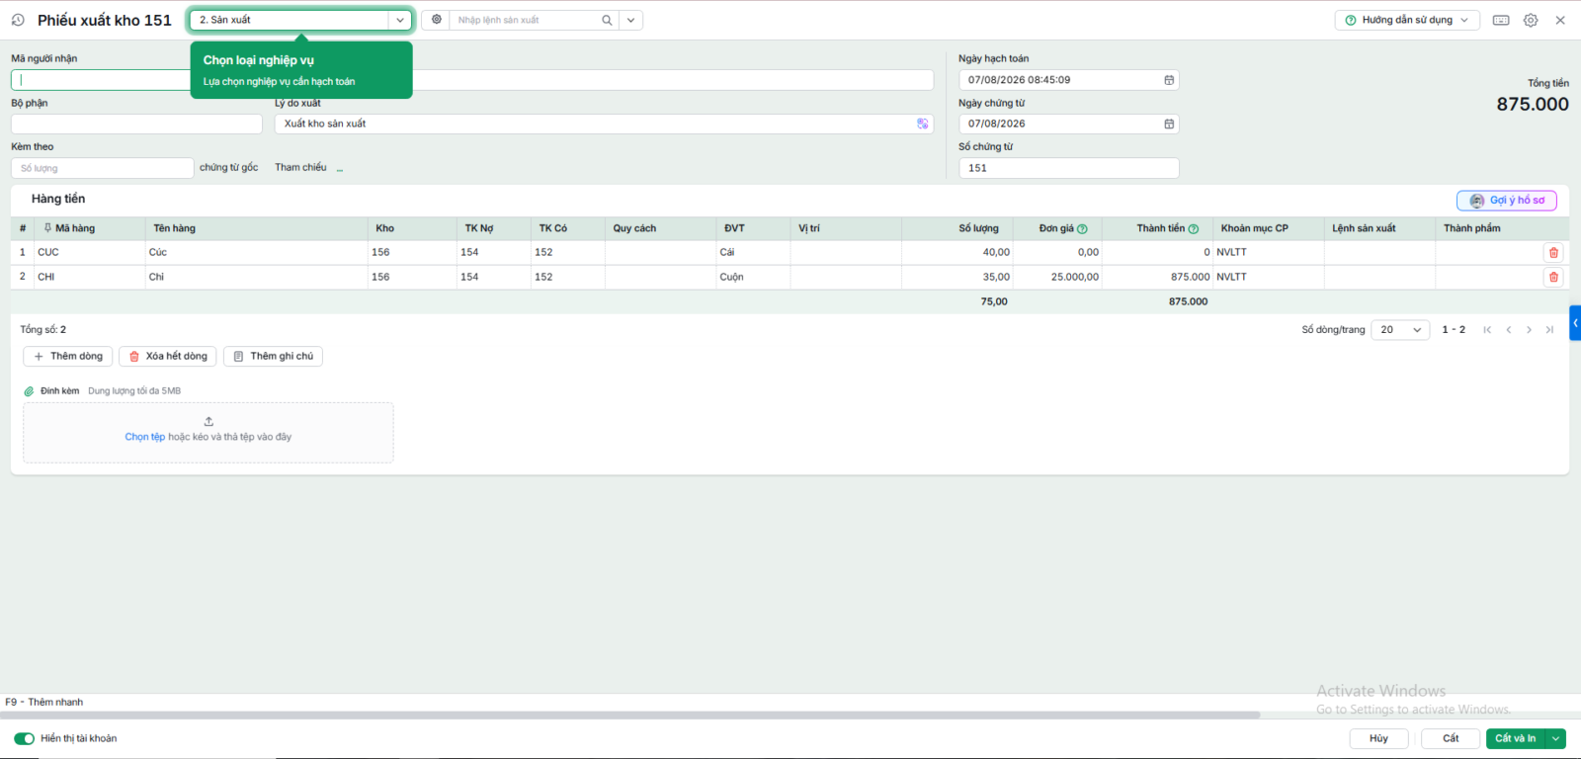Click the Bộ phận input field
The width and height of the screenshot is (1581, 759).
pyautogui.click(x=136, y=124)
